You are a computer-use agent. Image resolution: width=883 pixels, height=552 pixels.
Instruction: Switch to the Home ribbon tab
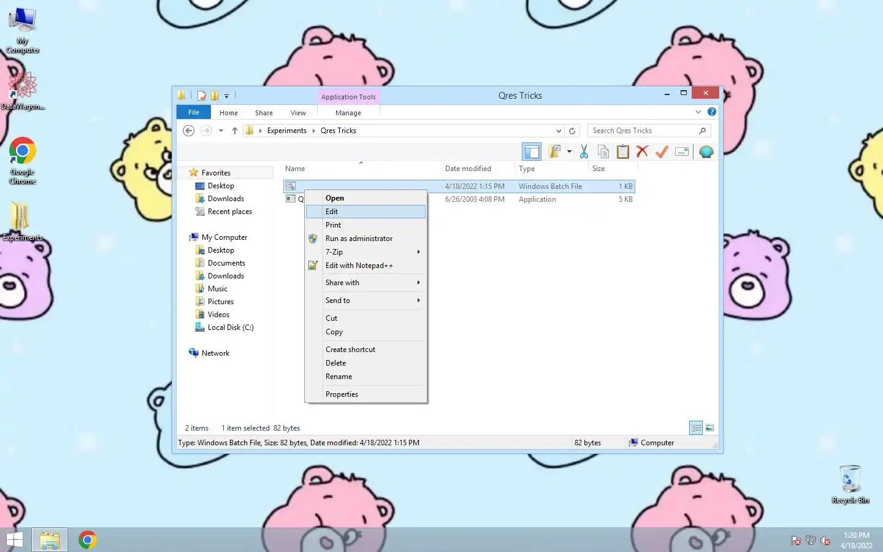pos(229,113)
